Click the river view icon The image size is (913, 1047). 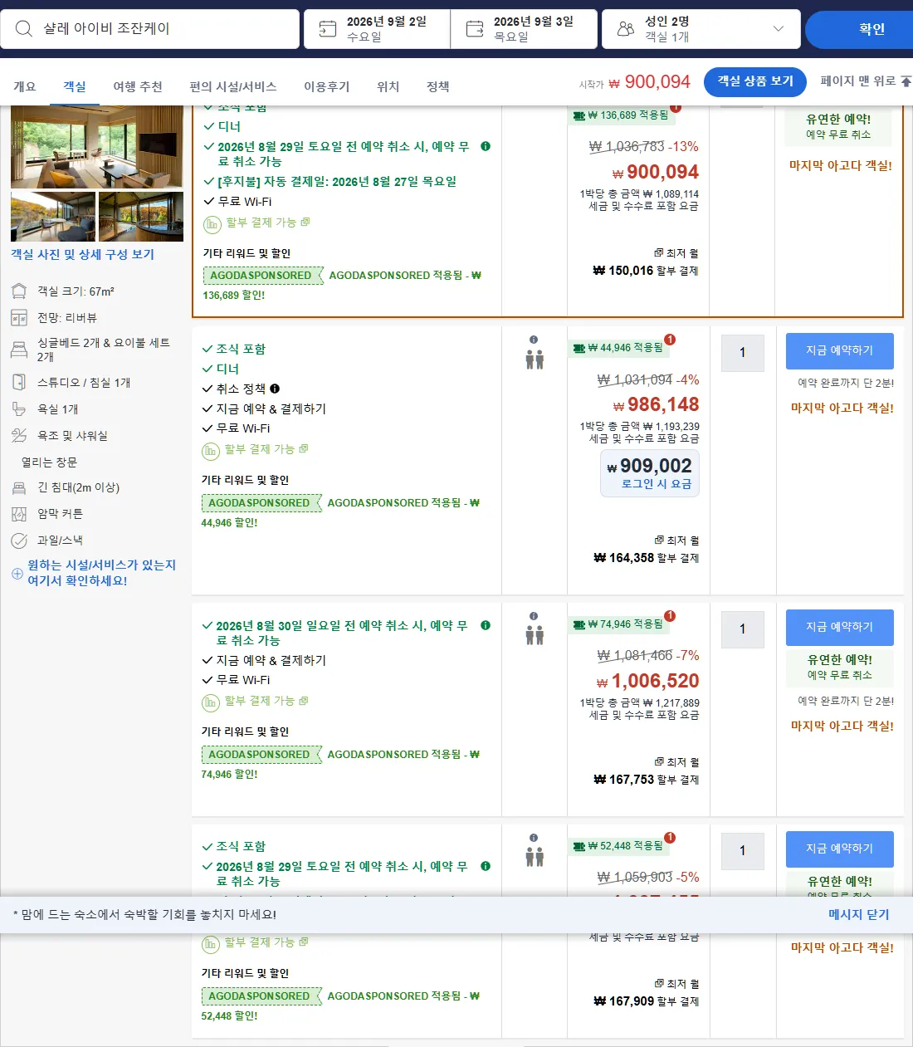pyautogui.click(x=19, y=318)
